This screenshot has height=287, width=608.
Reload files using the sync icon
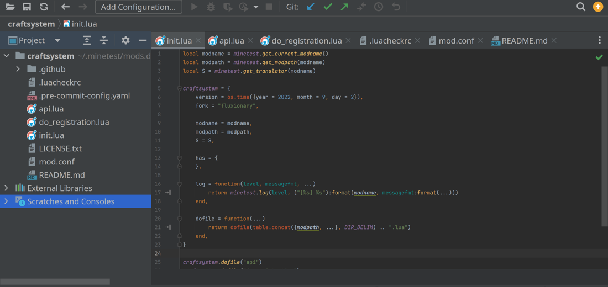44,7
